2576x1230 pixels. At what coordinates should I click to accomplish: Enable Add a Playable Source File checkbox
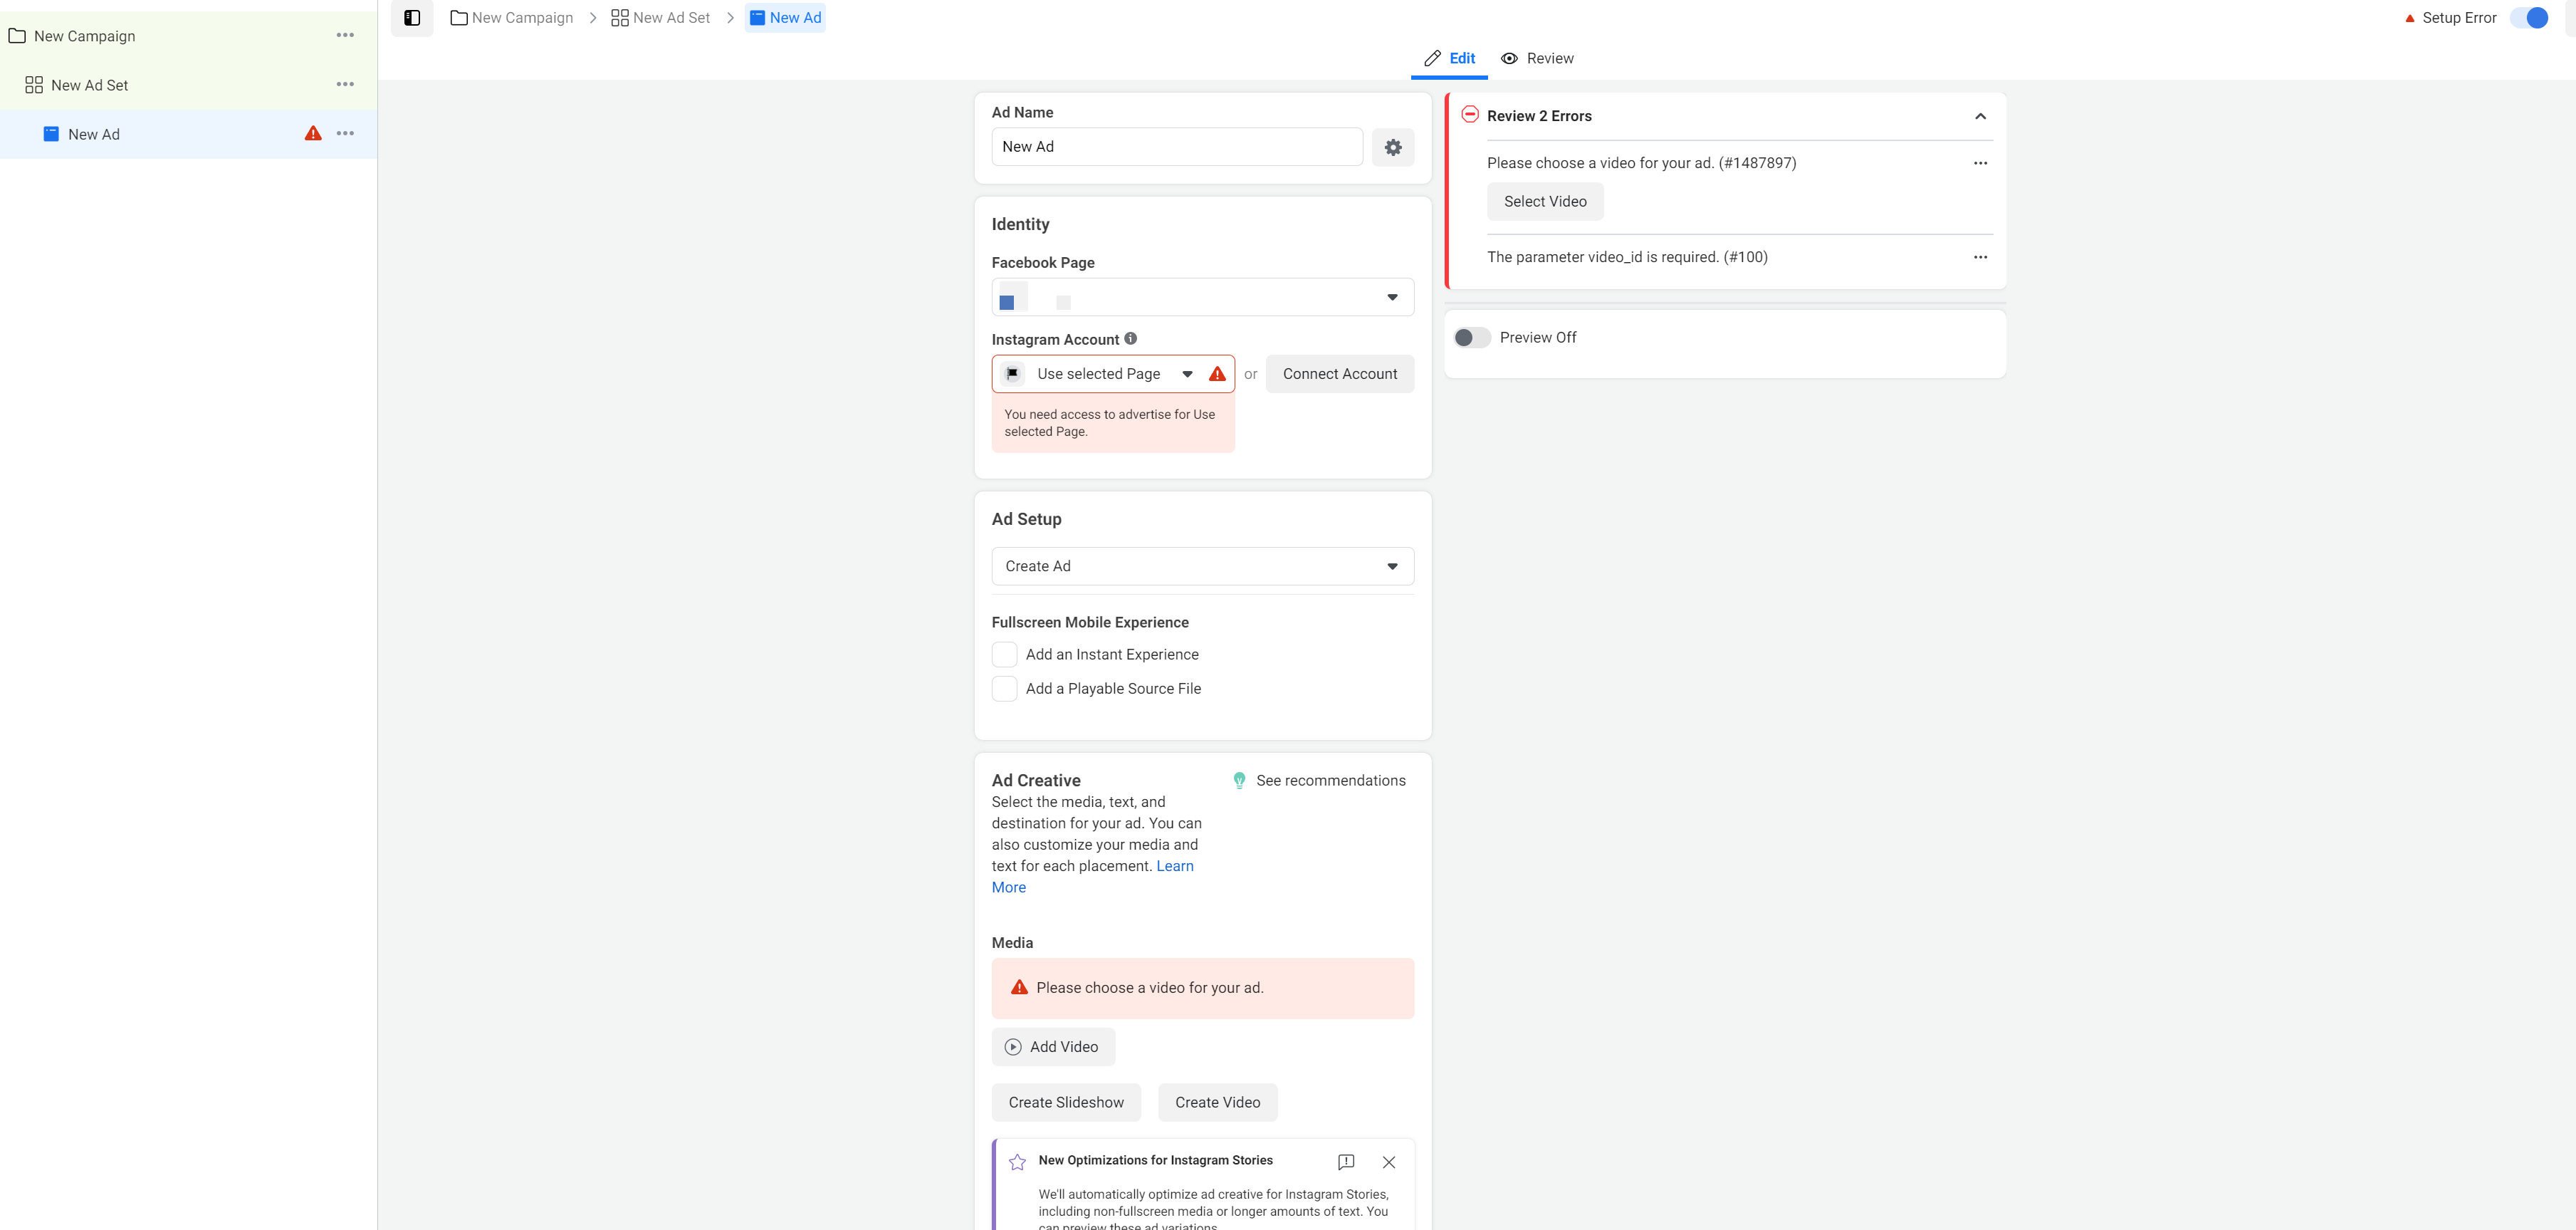pos(1004,687)
